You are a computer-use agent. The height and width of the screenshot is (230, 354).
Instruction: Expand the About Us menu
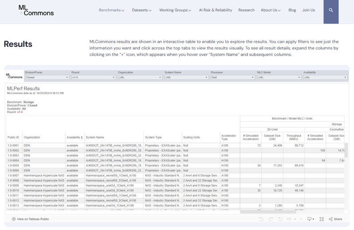pos(270,10)
